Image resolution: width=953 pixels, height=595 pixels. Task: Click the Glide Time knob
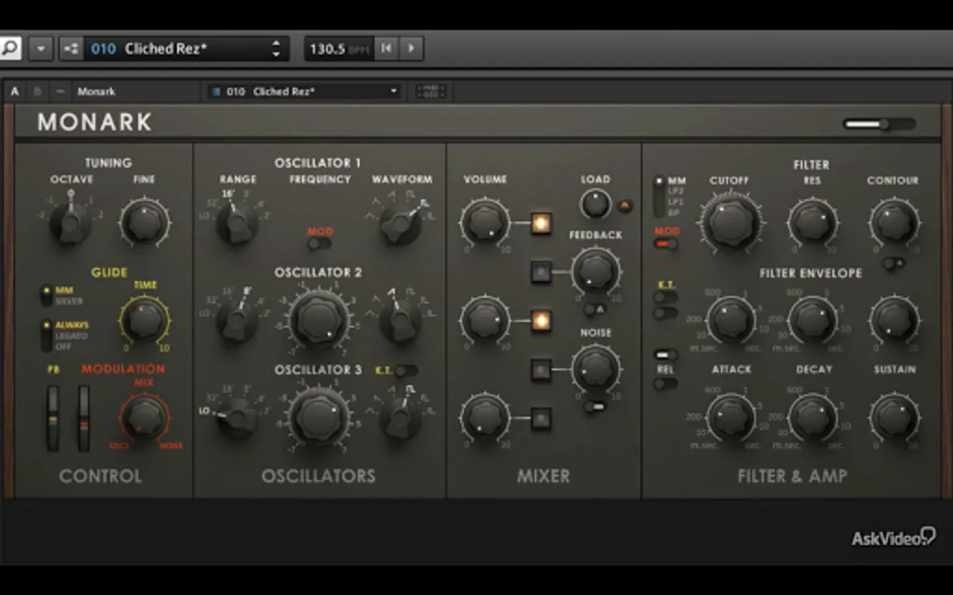[145, 321]
